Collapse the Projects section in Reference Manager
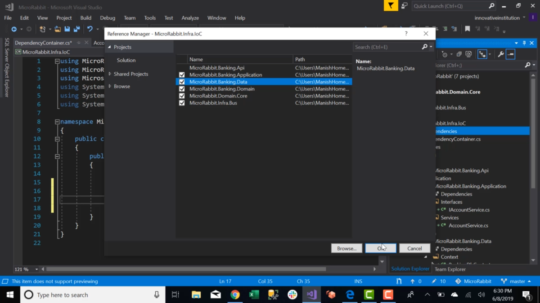 point(109,47)
